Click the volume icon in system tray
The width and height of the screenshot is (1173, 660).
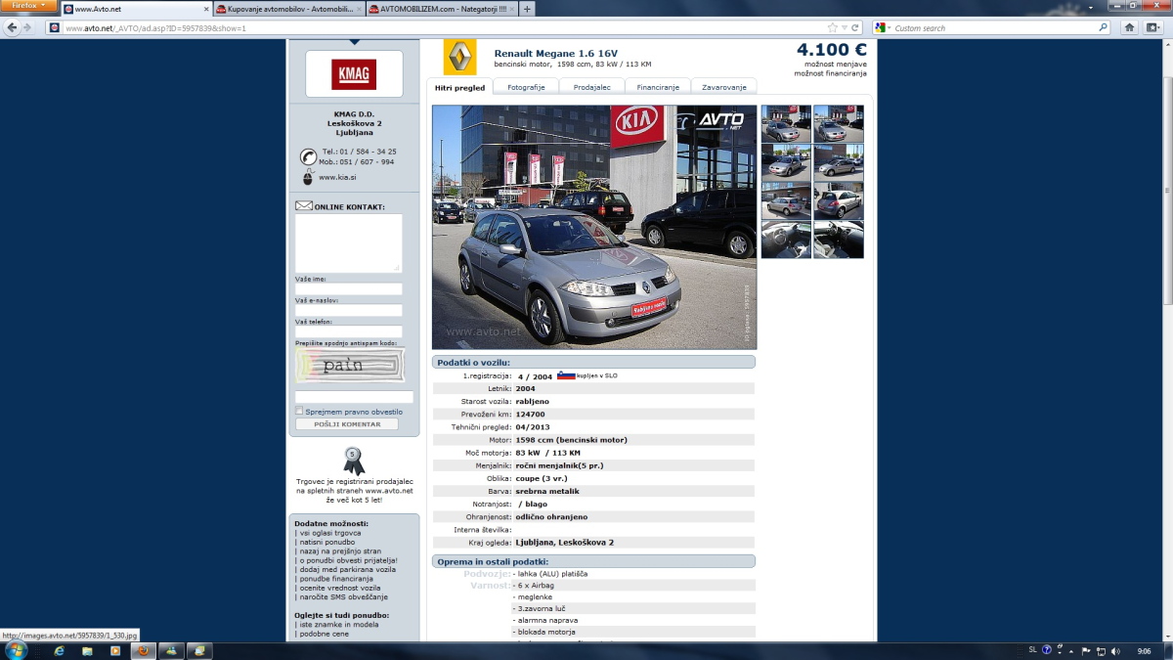[x=1115, y=650]
